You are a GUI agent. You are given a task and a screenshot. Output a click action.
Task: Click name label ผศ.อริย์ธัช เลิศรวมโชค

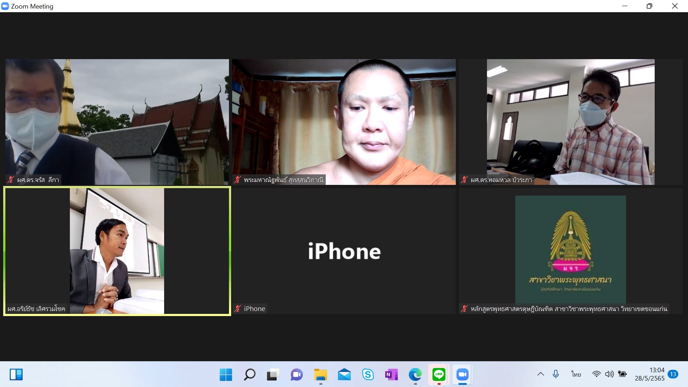pyautogui.click(x=36, y=309)
